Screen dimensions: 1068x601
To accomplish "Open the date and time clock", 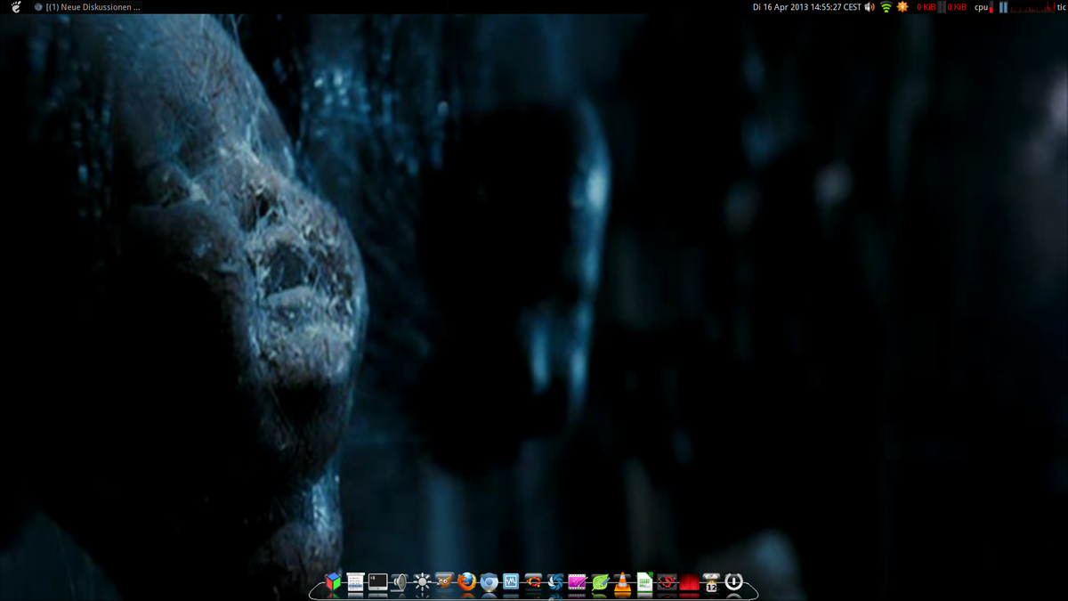I will 807,7.
